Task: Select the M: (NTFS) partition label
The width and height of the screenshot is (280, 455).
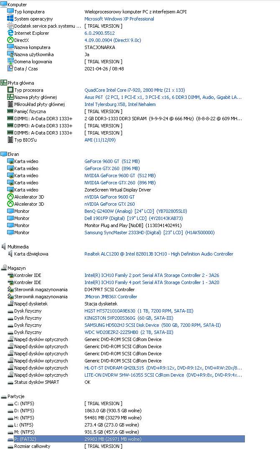Action: tap(24, 432)
